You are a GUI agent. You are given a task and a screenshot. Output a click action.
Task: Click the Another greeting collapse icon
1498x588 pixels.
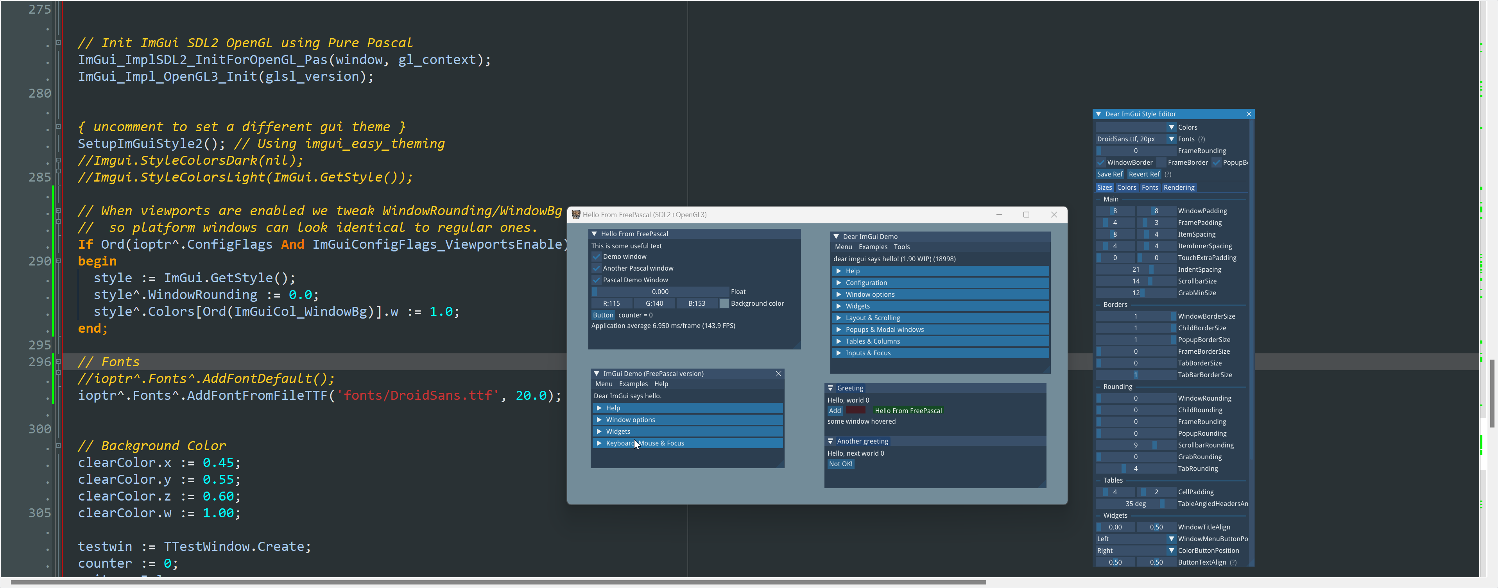tap(830, 442)
